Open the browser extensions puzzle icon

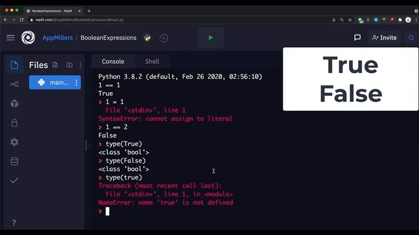pyautogui.click(x=400, y=20)
